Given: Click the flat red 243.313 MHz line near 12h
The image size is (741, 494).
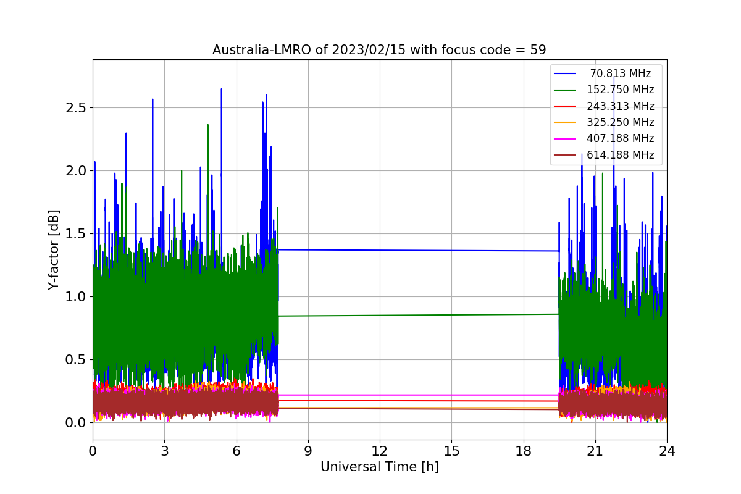Looking at the screenshot, I should click(380, 401).
